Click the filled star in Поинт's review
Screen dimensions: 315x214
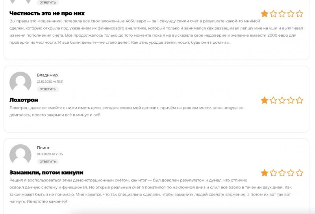tap(264, 173)
